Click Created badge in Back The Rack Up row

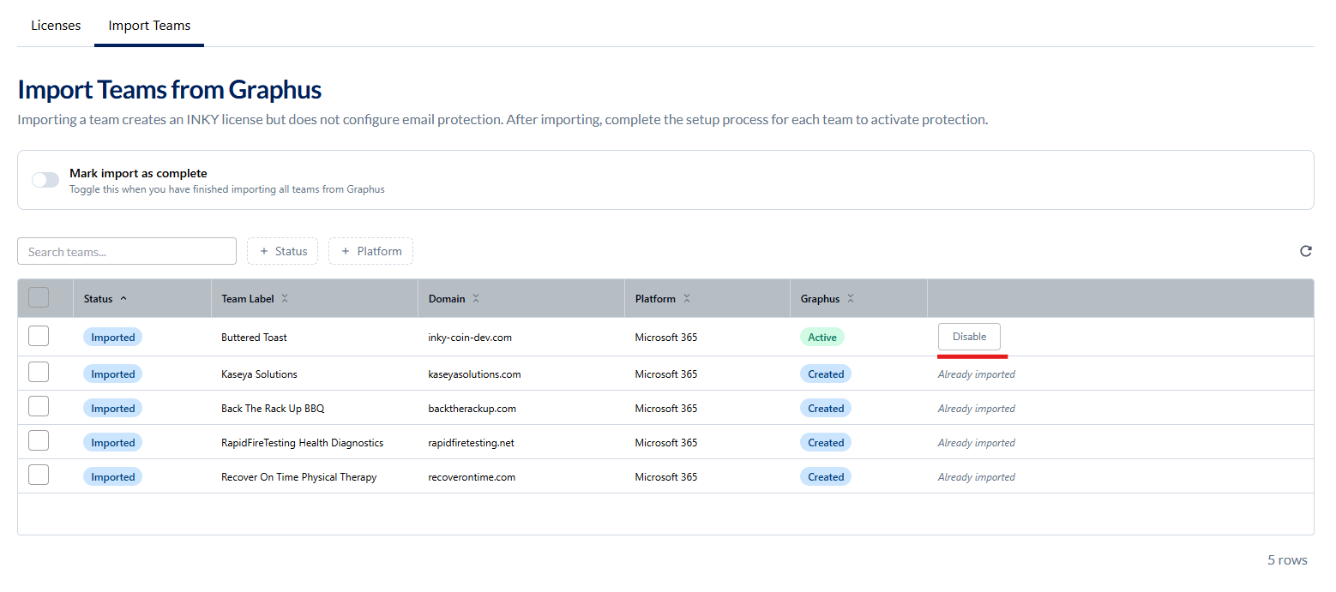tap(826, 409)
